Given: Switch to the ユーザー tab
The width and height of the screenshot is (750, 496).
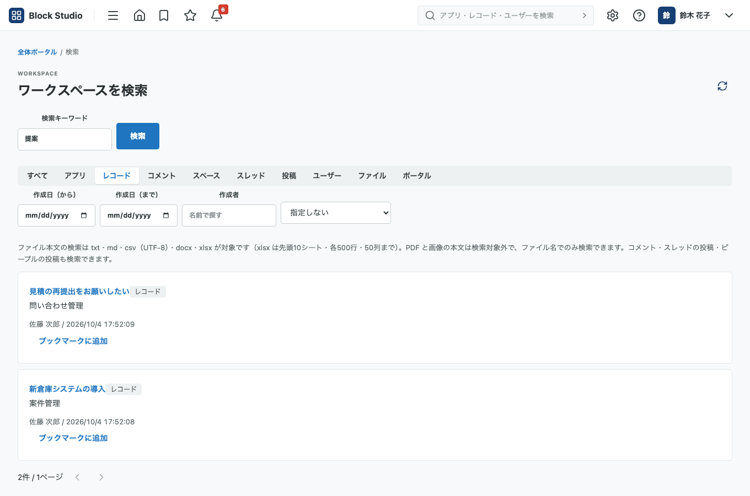Looking at the screenshot, I should (x=327, y=176).
